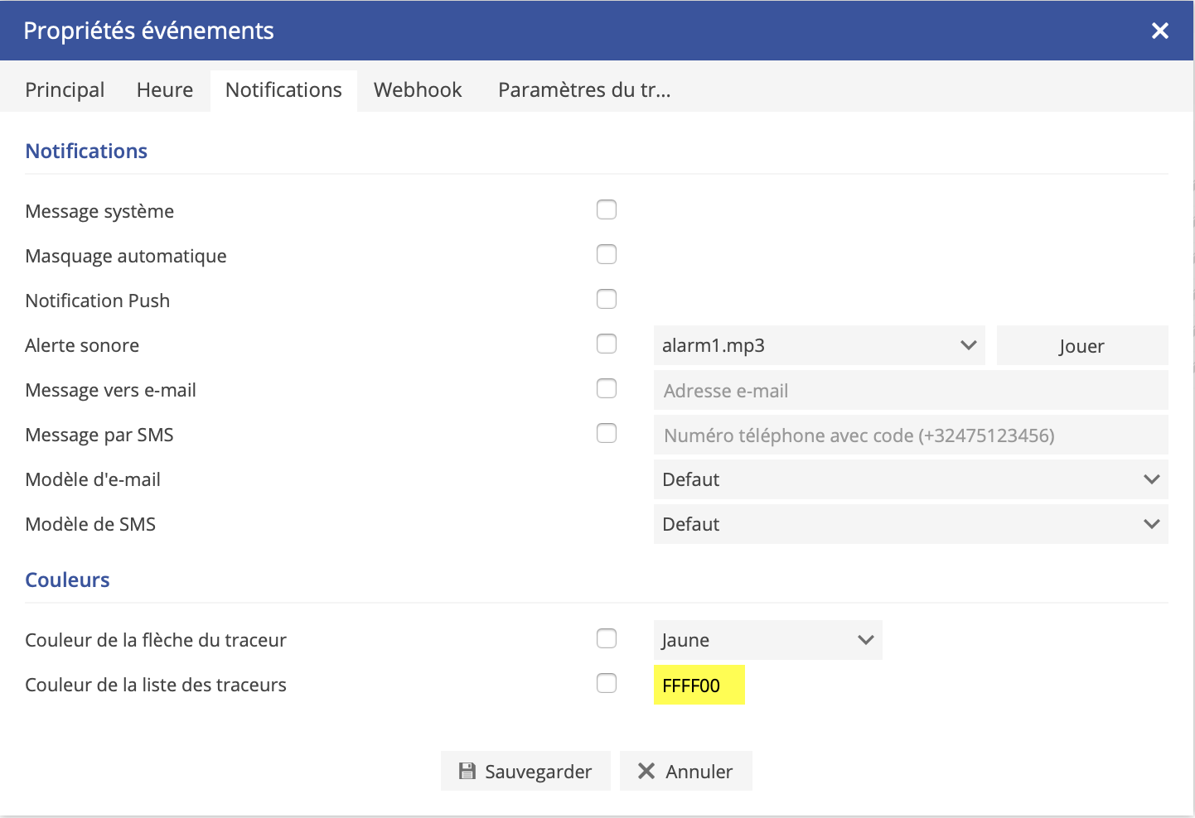1195x818 pixels.
Task: Play the selected alarm with Jouer
Action: point(1081,345)
